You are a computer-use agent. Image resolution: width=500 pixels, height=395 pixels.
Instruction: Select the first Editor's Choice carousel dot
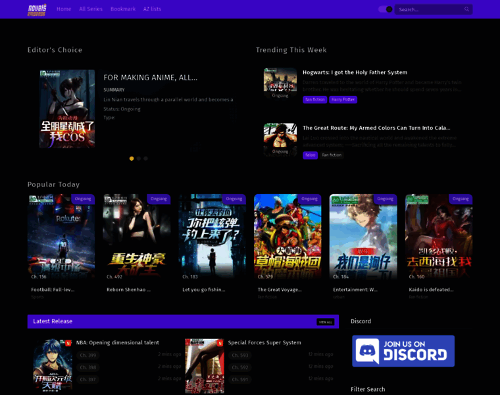[132, 159]
